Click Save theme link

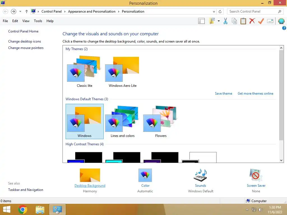[x=223, y=94]
